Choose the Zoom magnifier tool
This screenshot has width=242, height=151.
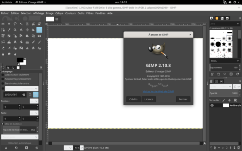pos(15,30)
